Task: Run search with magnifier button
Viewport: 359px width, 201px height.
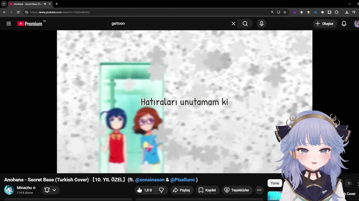Action: click(245, 24)
